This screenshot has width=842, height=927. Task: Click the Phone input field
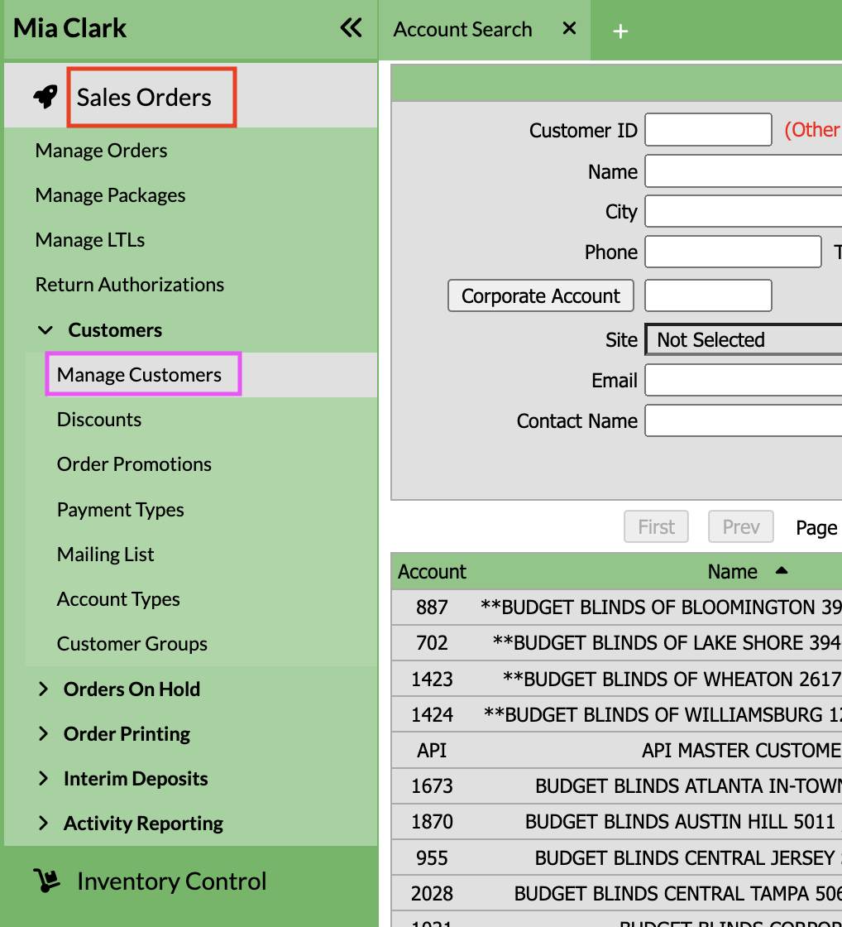[x=733, y=252]
